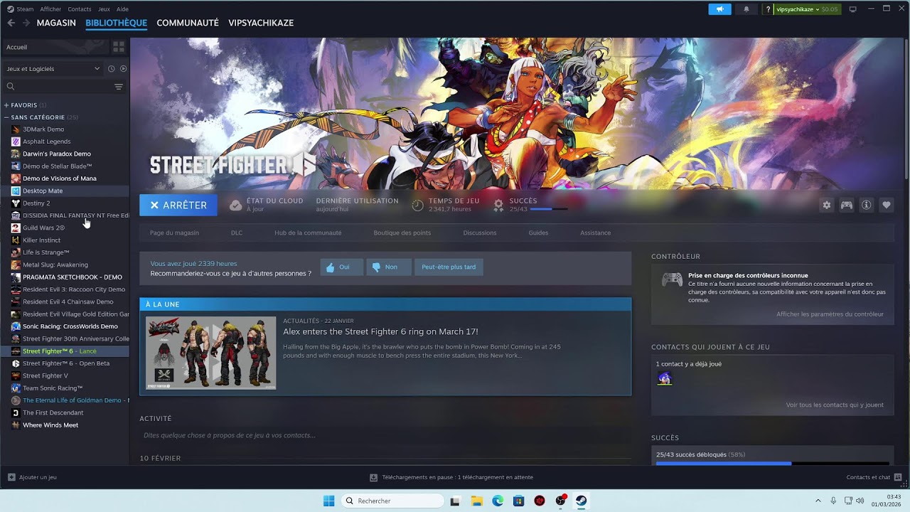Viewport: 910px width, 512px height.
Task: Open the Jeux menu
Action: coord(104,9)
